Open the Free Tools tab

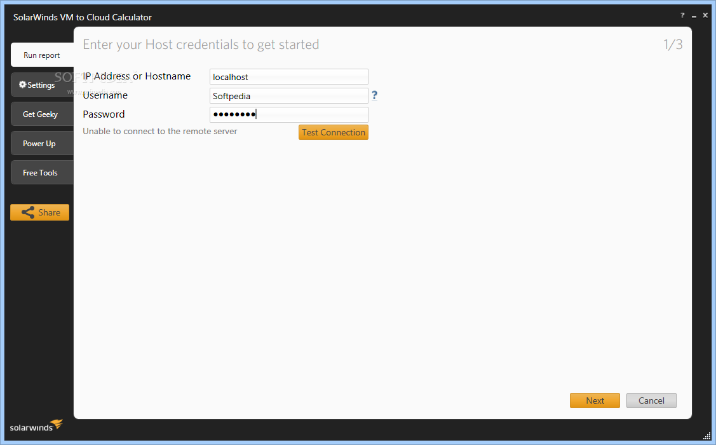(x=43, y=173)
